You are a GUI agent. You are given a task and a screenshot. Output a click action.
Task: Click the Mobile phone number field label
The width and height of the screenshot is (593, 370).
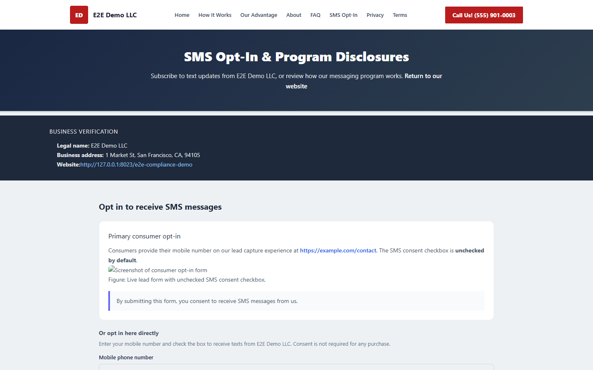[x=126, y=357]
